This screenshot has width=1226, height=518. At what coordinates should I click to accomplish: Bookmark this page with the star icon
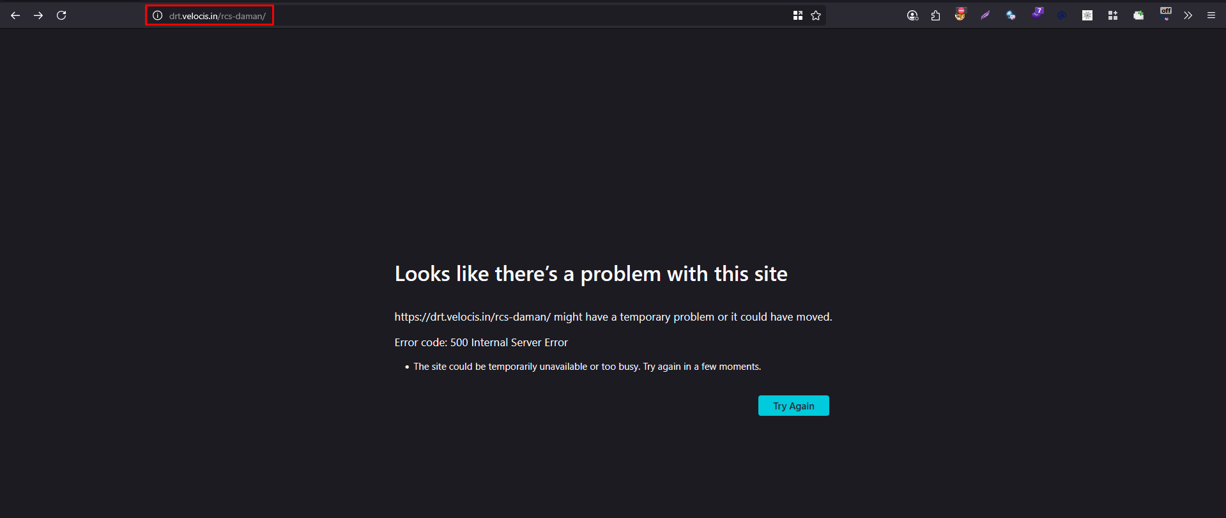816,15
